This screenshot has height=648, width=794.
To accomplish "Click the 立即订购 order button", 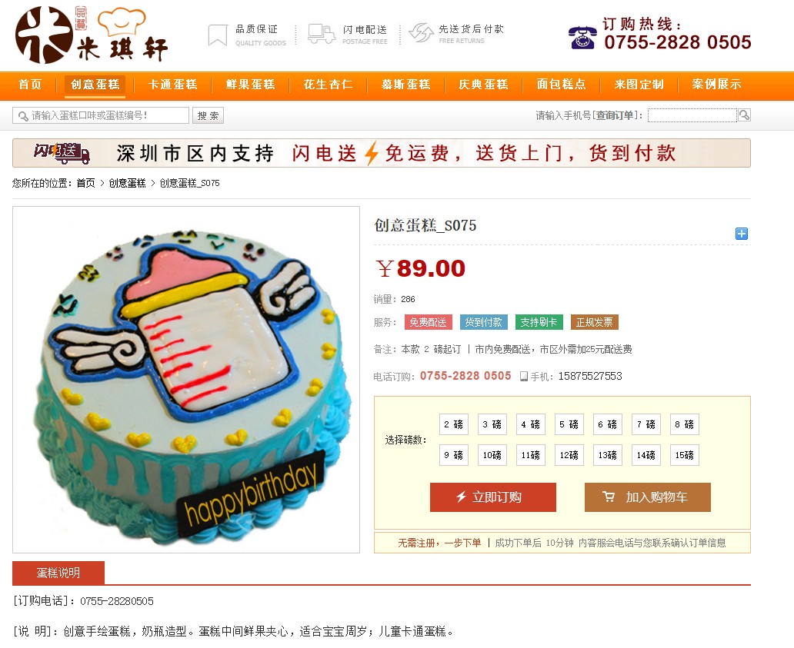I will (x=492, y=497).
